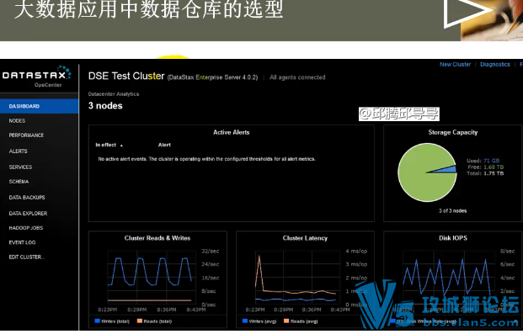
Task: Click the Writes (avg) legend swatch
Action: tap(245, 321)
